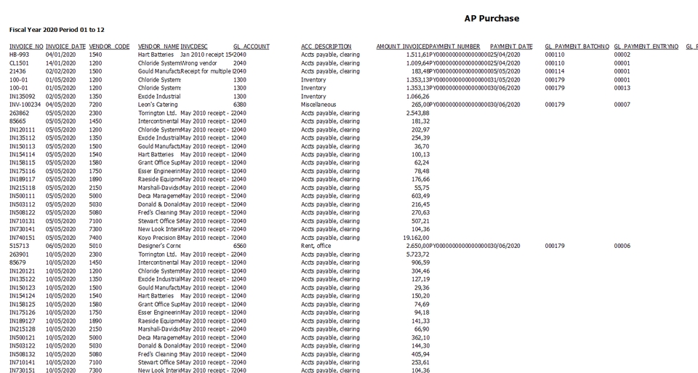Click the GL PAYMENT BATCHNO column header
The image size is (698, 373).
coord(577,47)
